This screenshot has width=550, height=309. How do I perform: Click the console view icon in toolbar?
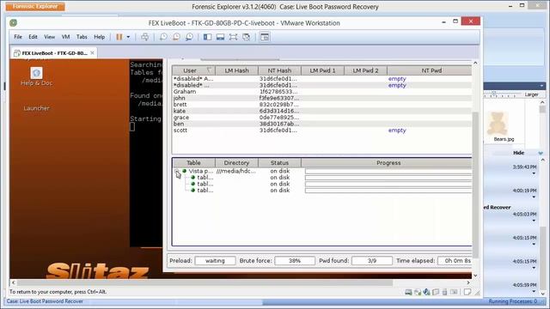[x=265, y=37]
